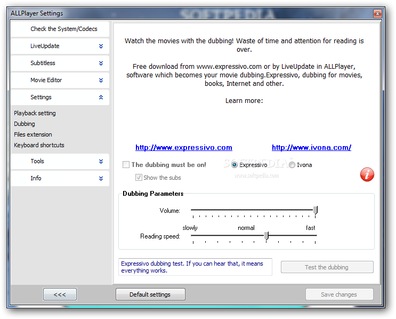This screenshot has height=319, width=396.
Task: Click the red info icon
Action: [x=367, y=174]
